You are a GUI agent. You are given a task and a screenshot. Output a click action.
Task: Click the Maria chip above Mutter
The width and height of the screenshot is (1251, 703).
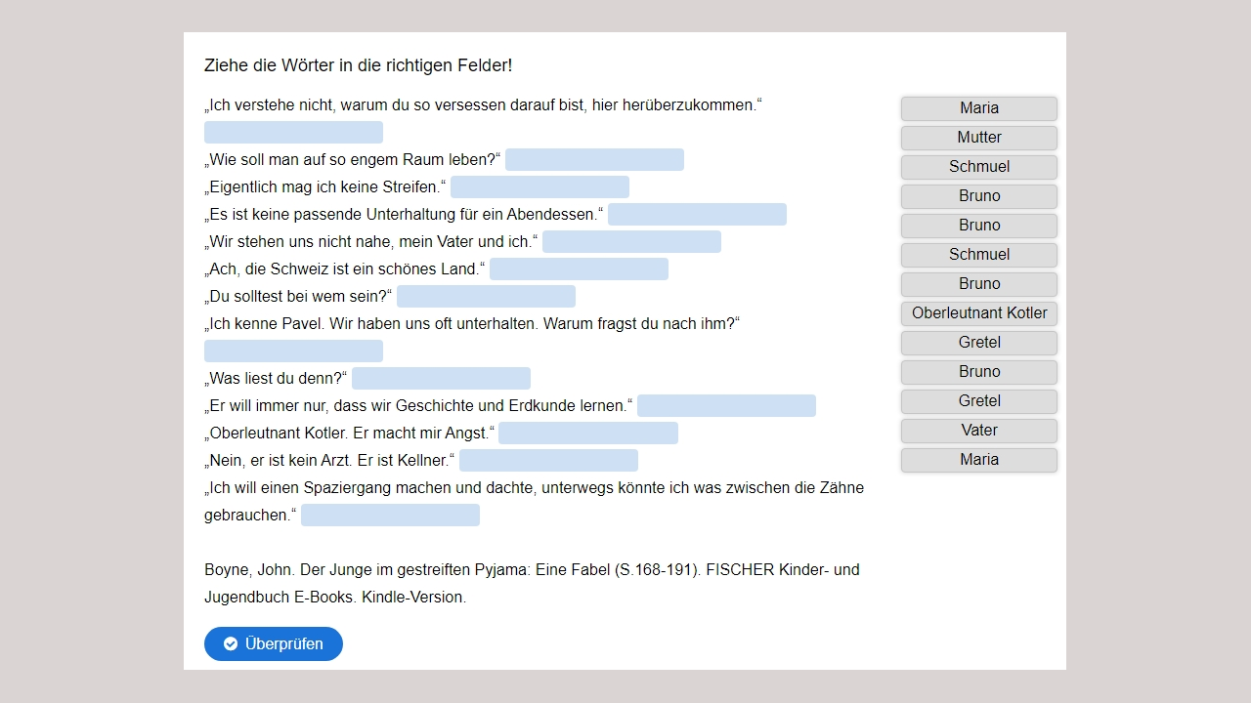(x=978, y=108)
